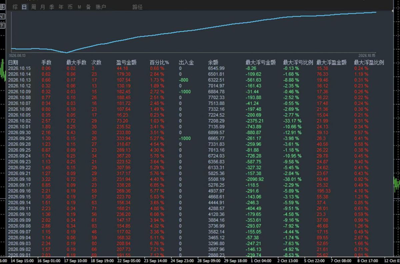Click the question mark help icon
This screenshot has width=400, height=264.
[x=2, y=25]
